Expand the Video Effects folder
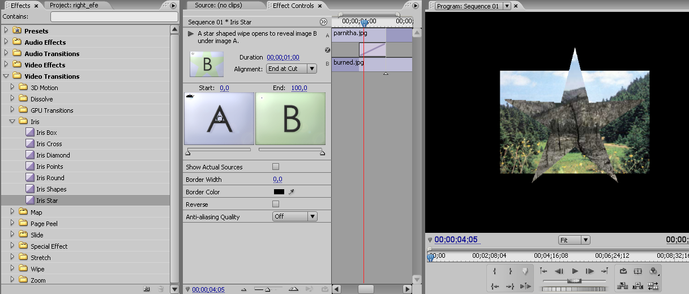689x294 pixels. click(x=6, y=65)
